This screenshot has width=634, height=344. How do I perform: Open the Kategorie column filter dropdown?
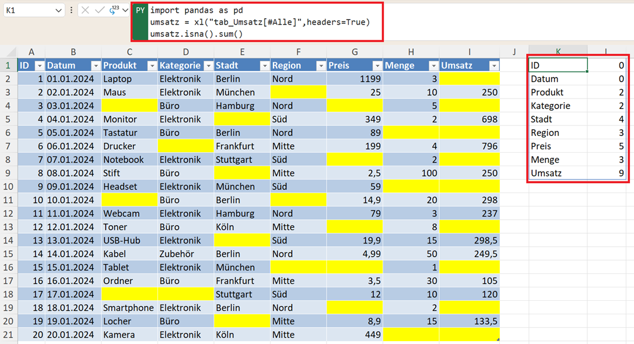pos(208,66)
